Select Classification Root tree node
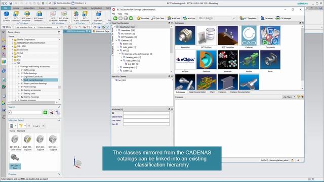Viewport: 324px width, 182px height. pyautogui.click(x=127, y=27)
